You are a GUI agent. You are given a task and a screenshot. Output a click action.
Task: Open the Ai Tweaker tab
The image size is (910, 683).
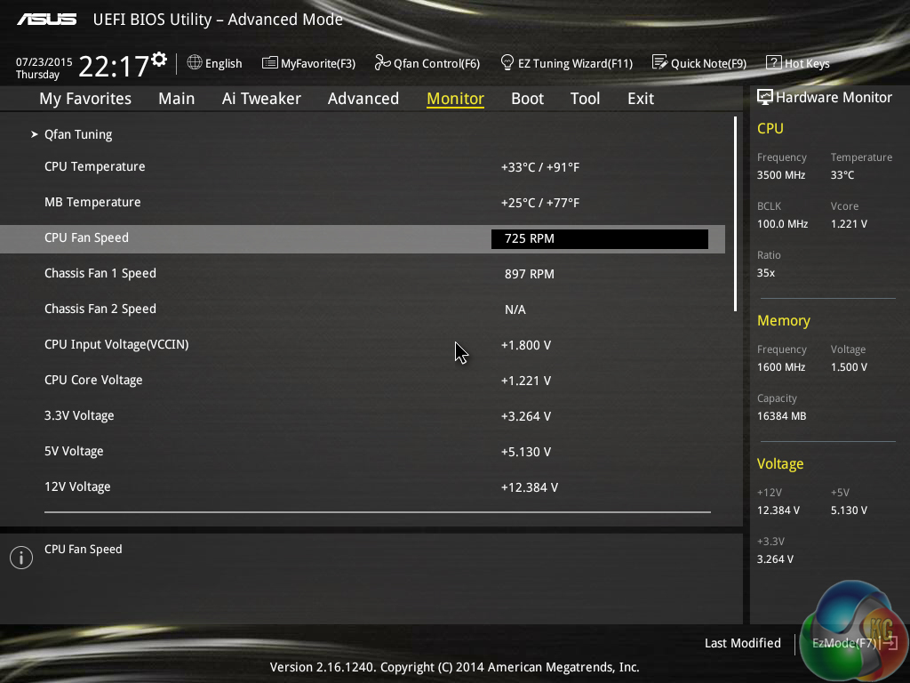tap(261, 99)
